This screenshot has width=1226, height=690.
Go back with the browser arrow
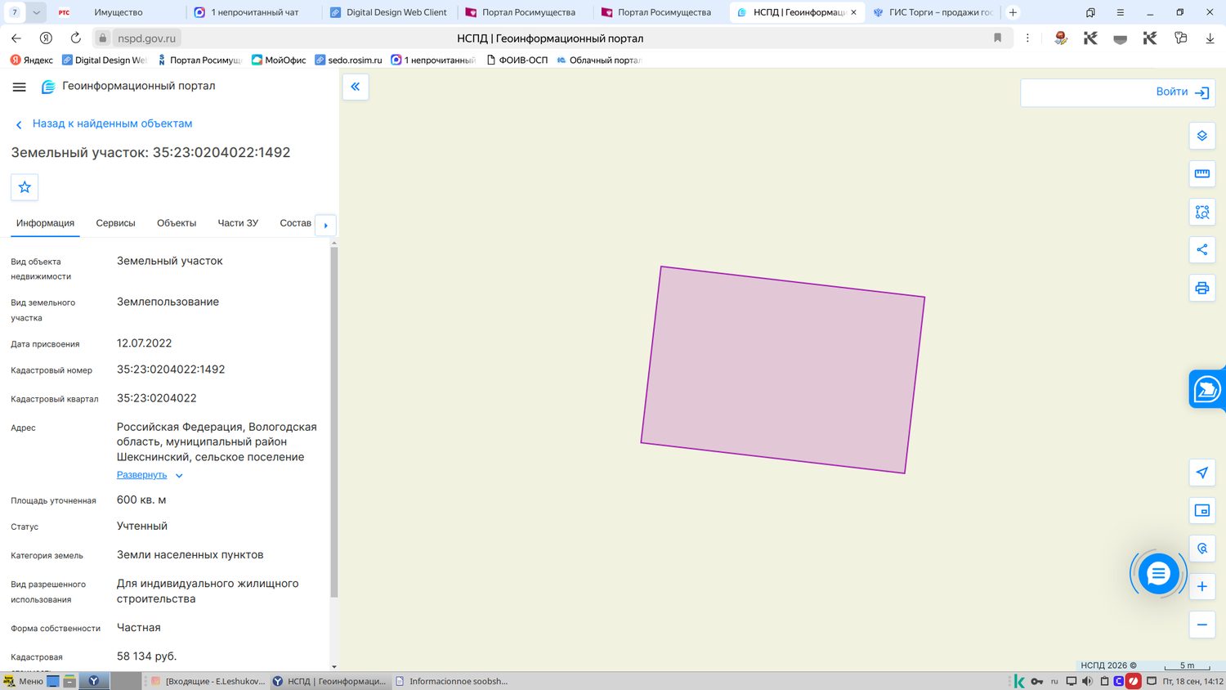pos(16,38)
